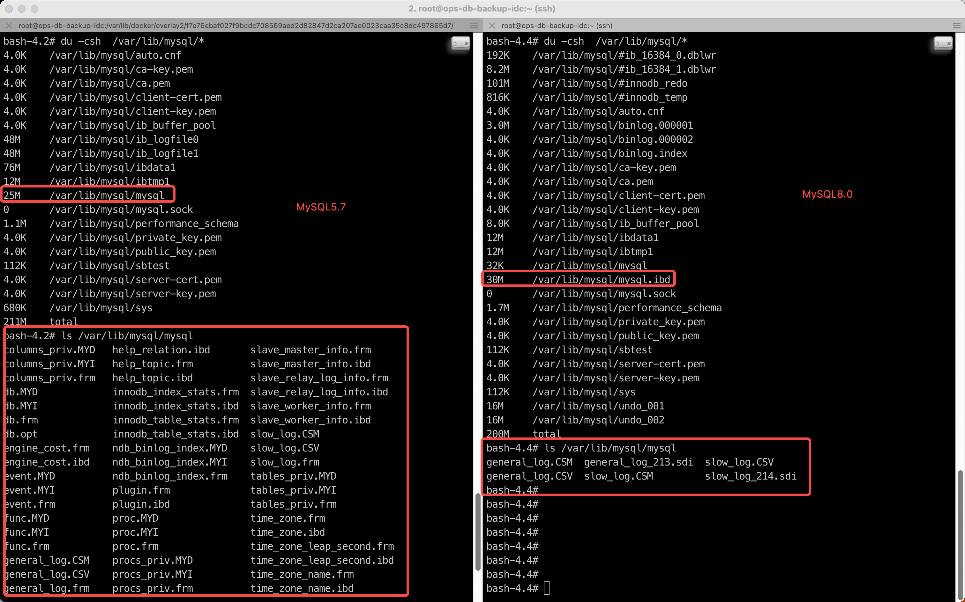Click '211M total' line in left pane
The width and height of the screenshot is (965, 602).
click(x=41, y=322)
